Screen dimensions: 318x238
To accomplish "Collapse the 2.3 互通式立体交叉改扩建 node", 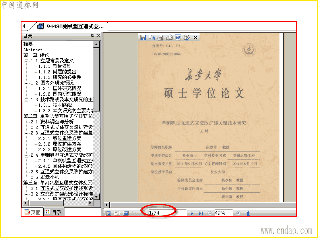I will point(26,133).
